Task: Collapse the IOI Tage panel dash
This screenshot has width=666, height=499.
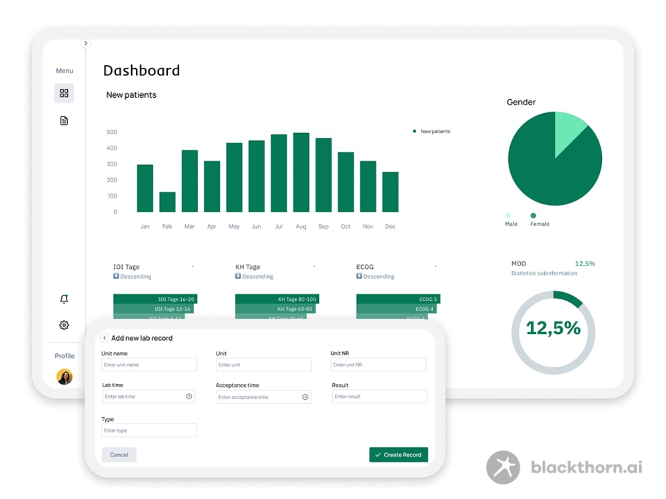Action: click(x=192, y=267)
